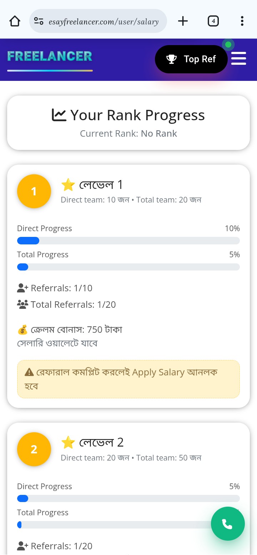Tap the yellow level 2 badge
Image resolution: width=257 pixels, height=555 pixels.
tap(34, 449)
